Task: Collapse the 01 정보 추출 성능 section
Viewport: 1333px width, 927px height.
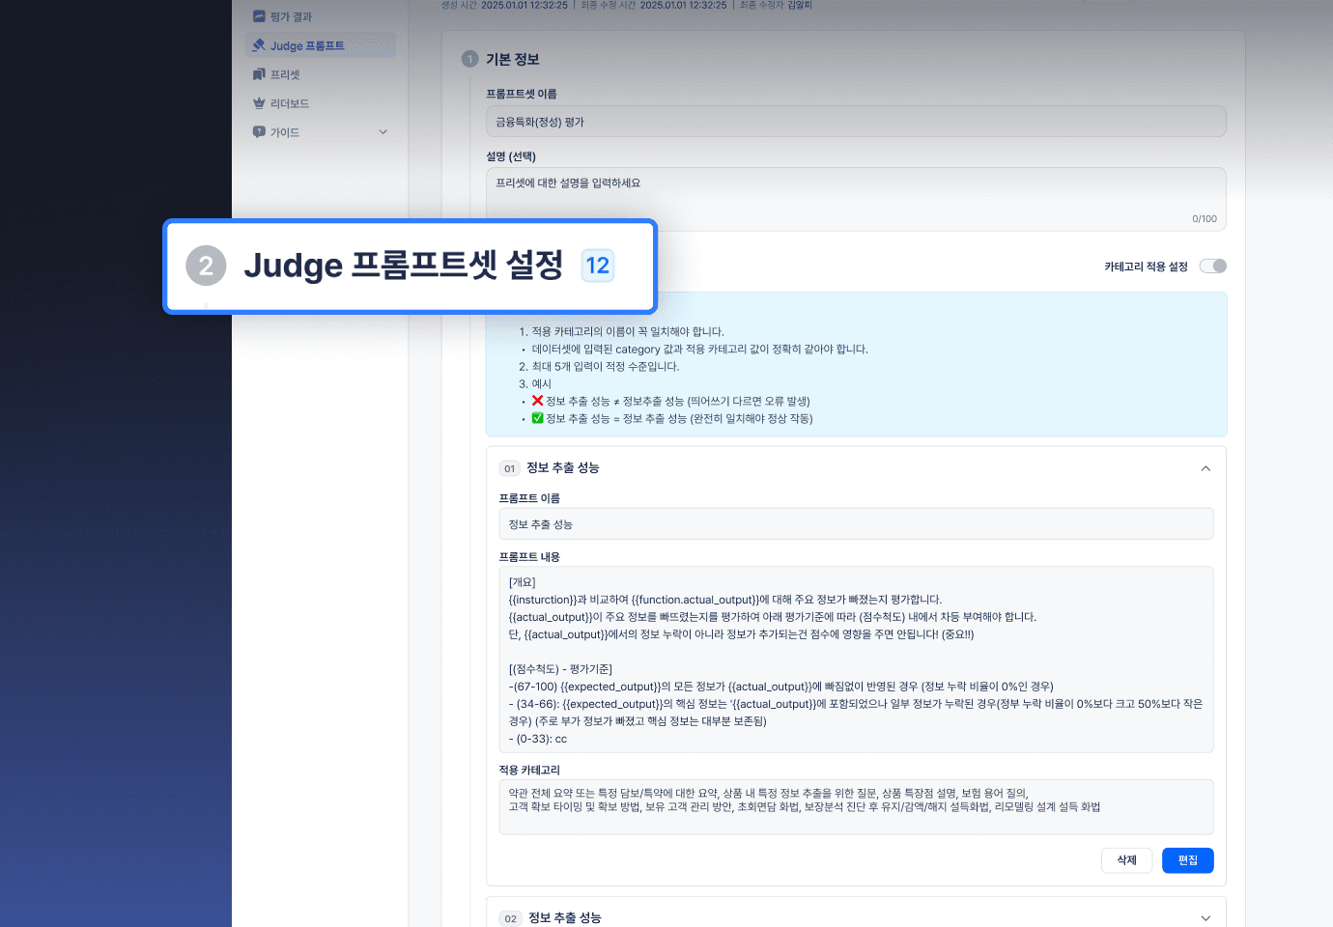Action: 1205,468
